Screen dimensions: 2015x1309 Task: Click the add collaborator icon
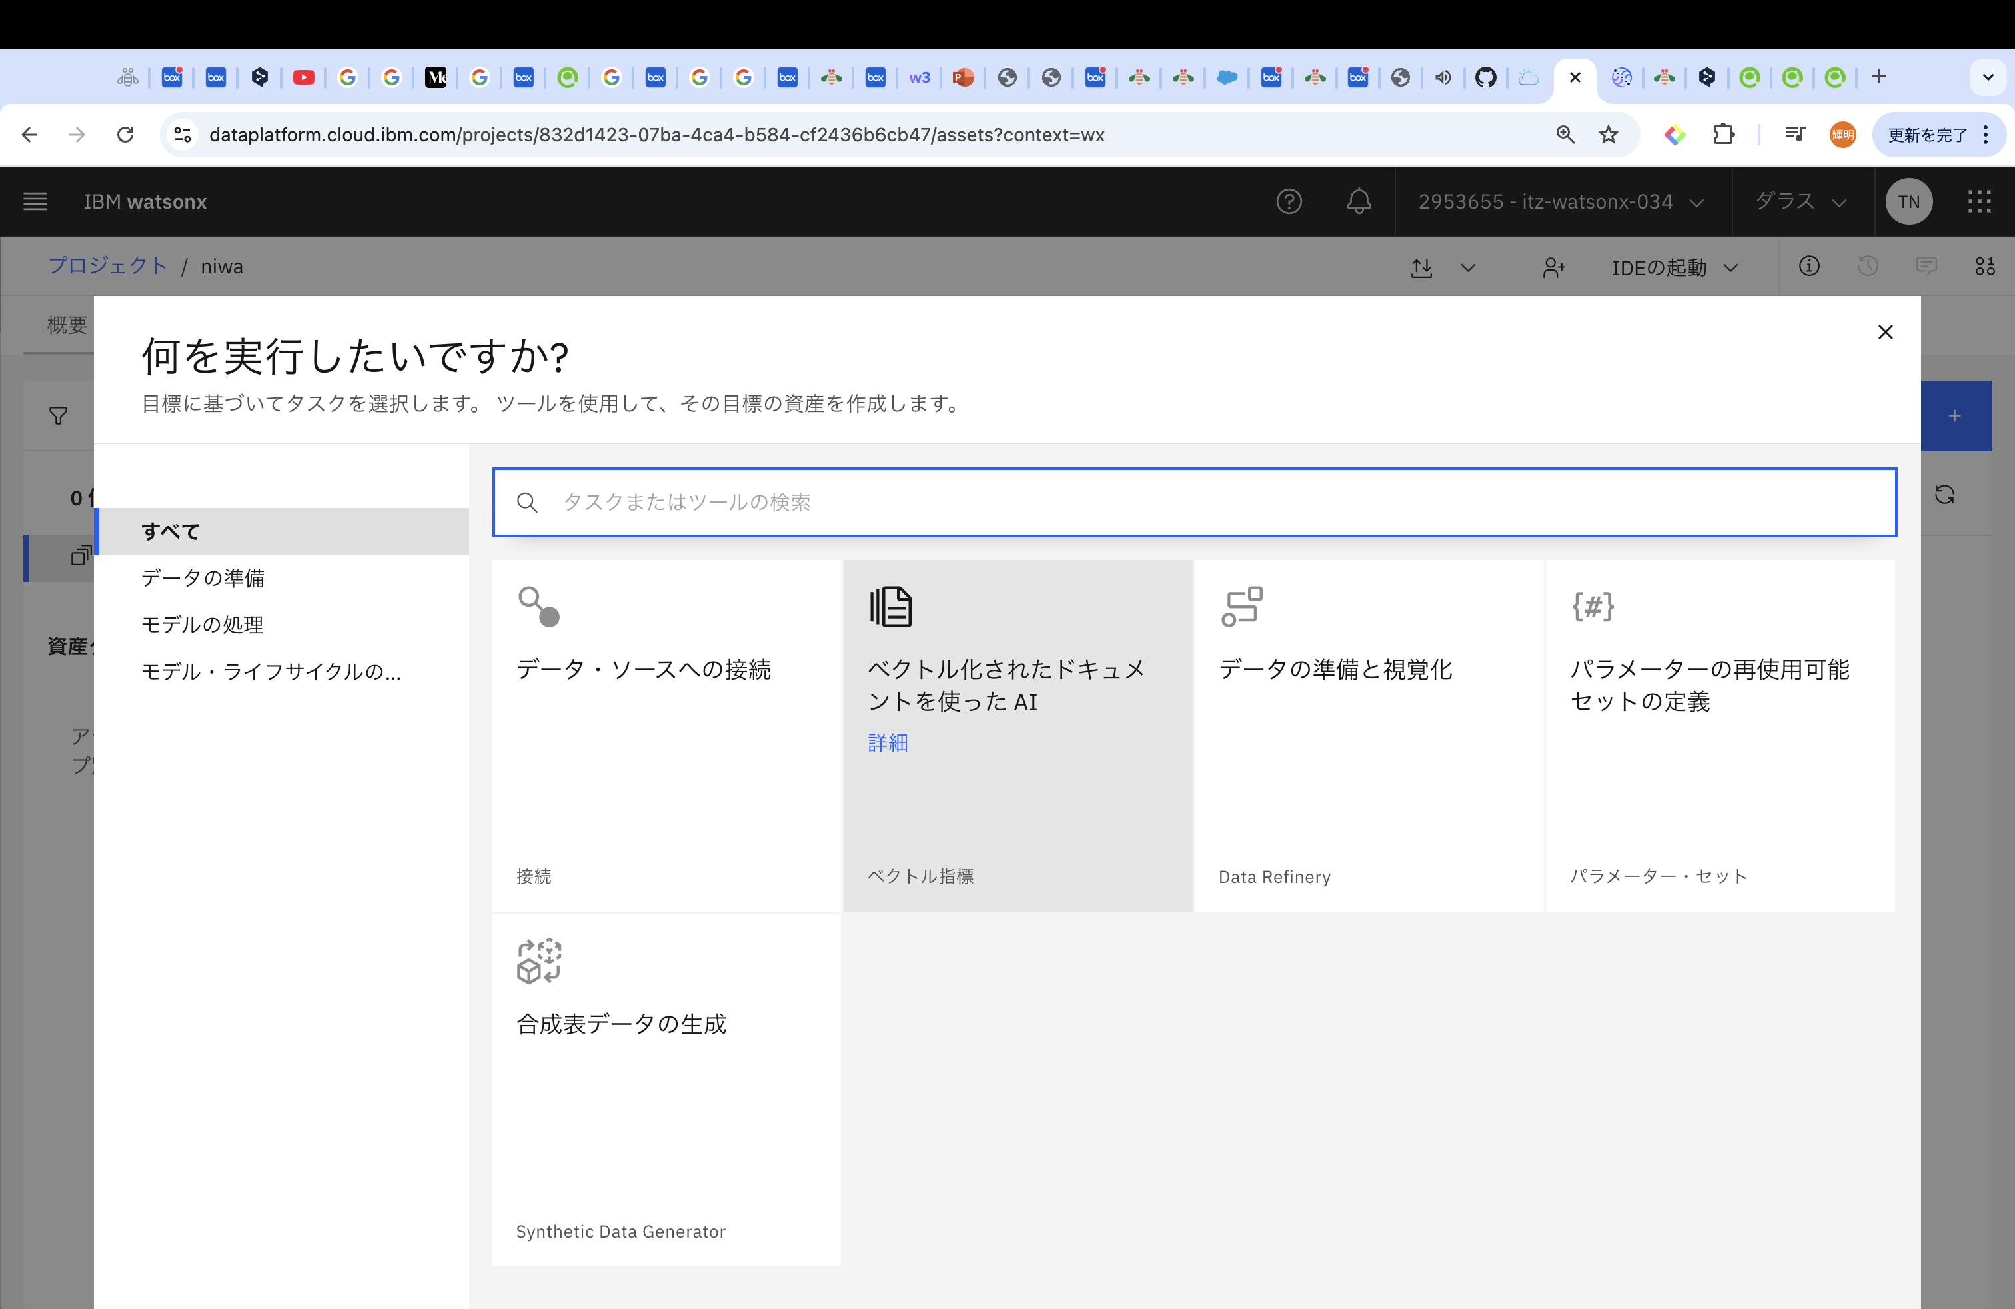pyautogui.click(x=1553, y=267)
